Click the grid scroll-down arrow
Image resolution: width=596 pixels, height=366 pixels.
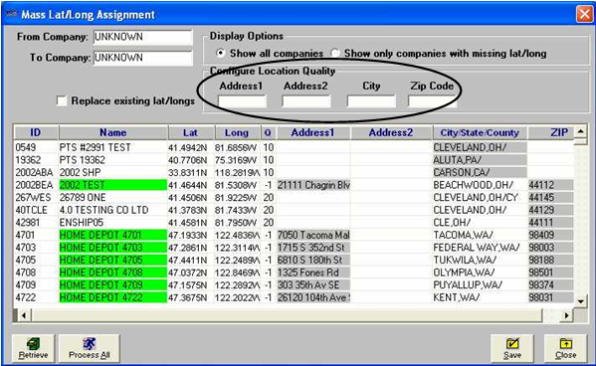coord(580,301)
